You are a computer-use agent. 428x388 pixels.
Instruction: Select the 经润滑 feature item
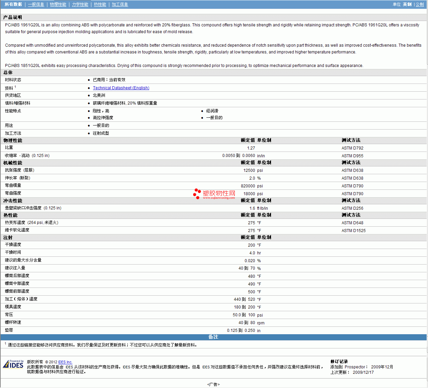coord(212,111)
